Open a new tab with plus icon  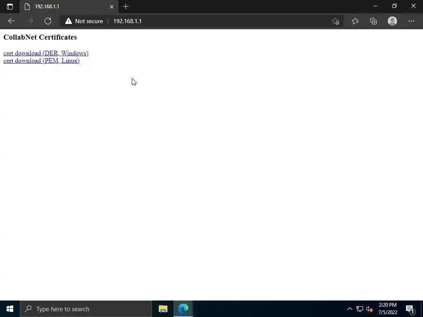pyautogui.click(x=126, y=7)
